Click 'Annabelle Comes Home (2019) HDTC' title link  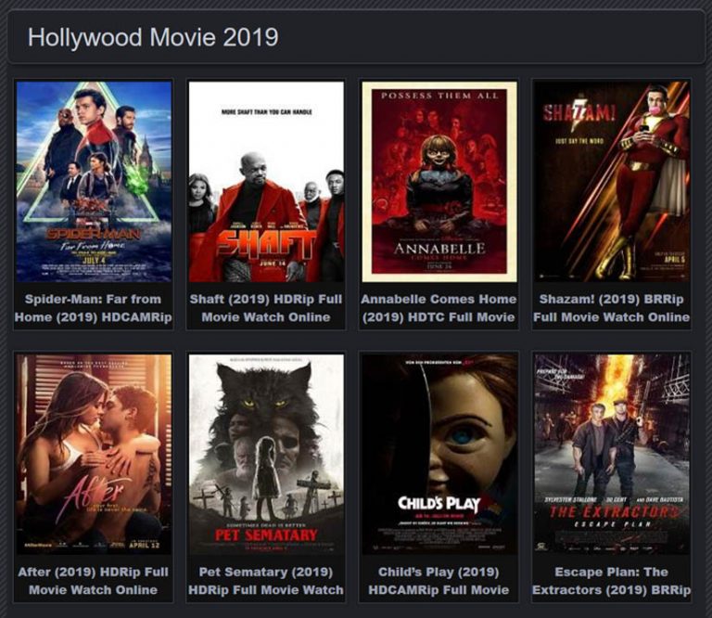click(439, 308)
